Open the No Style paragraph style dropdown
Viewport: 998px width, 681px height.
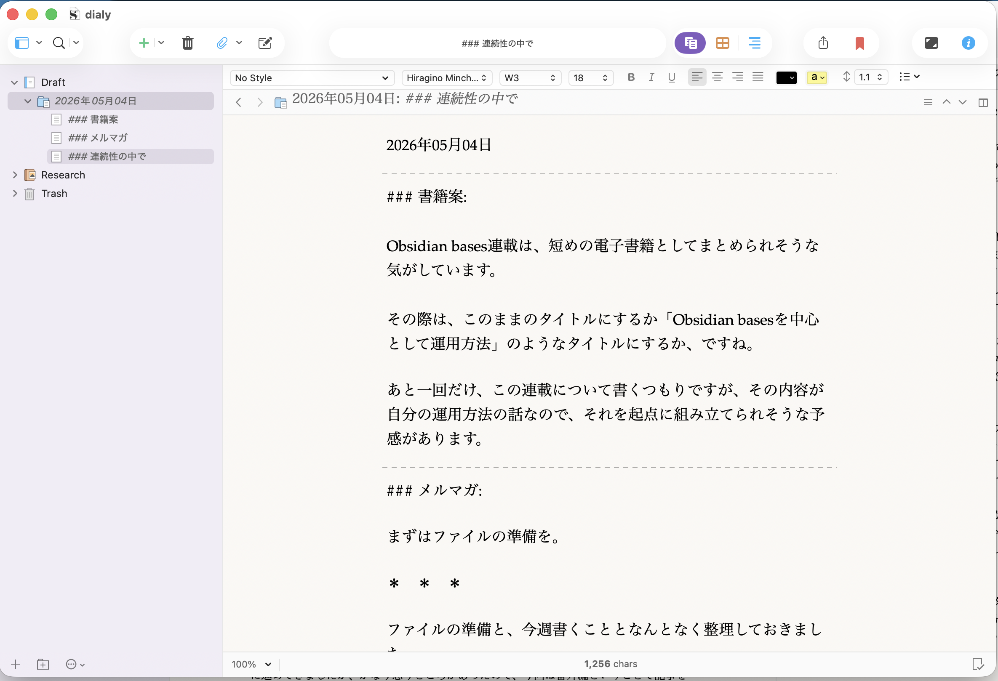[312, 78]
